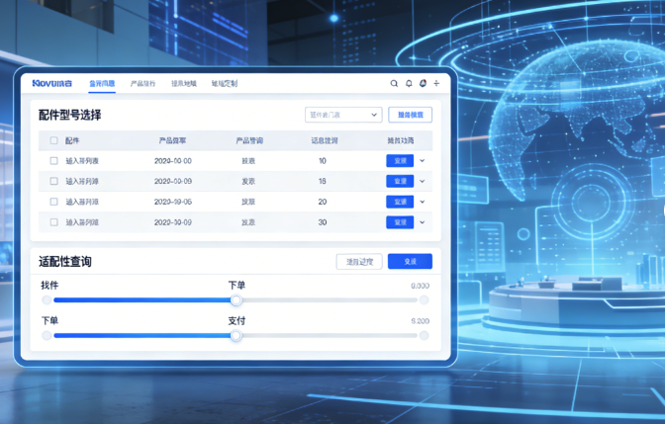Click the round user avatar icon
The height and width of the screenshot is (424, 665).
[x=423, y=84]
